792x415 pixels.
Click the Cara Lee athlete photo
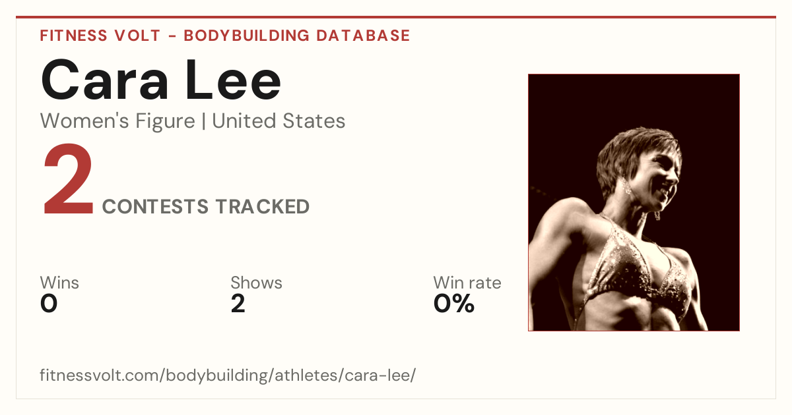coord(634,202)
